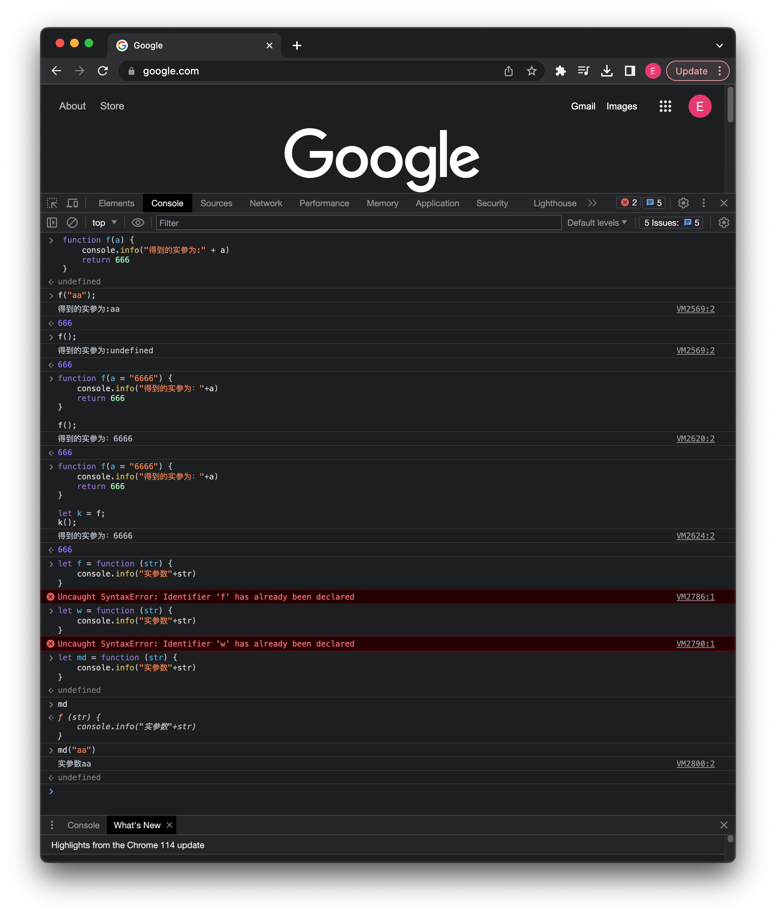776x916 pixels.
Task: Click the blue issues count badge in tab bar
Action: click(x=654, y=203)
